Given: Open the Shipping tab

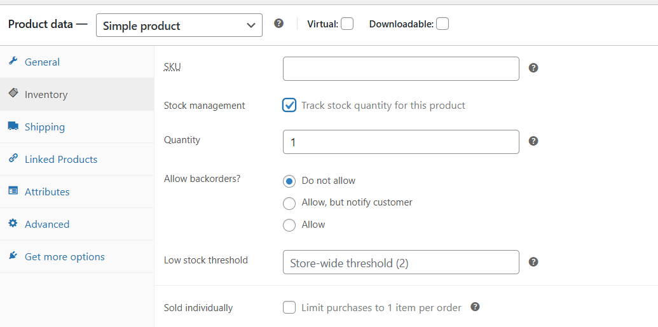Looking at the screenshot, I should point(77,127).
